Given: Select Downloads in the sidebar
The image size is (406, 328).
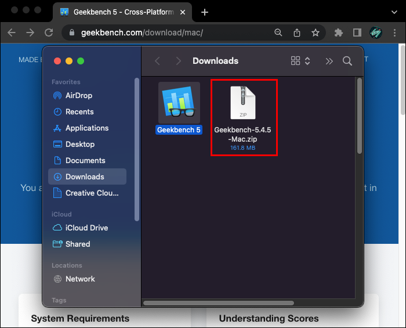Looking at the screenshot, I should click(x=87, y=176).
